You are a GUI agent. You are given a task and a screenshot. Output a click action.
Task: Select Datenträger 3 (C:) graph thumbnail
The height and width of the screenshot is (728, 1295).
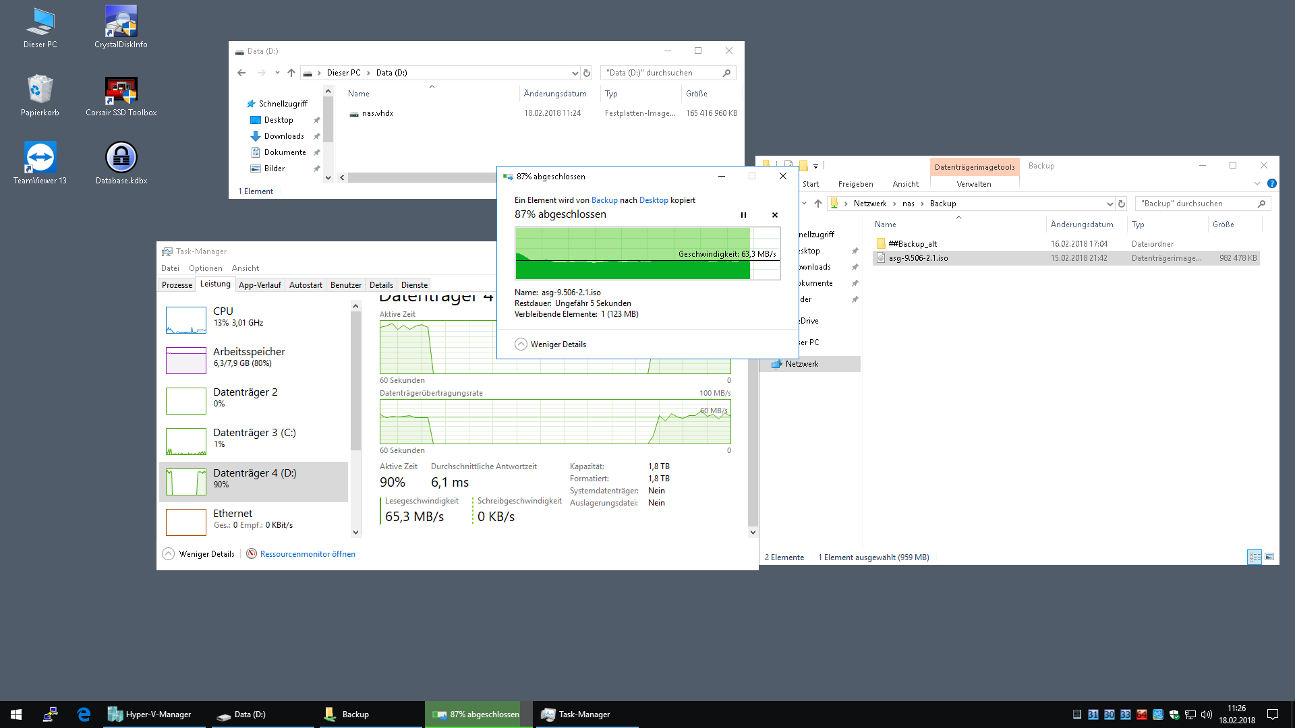(x=186, y=441)
